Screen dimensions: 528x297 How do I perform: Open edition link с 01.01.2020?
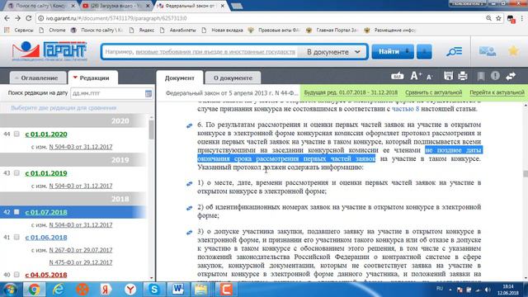tap(46, 134)
